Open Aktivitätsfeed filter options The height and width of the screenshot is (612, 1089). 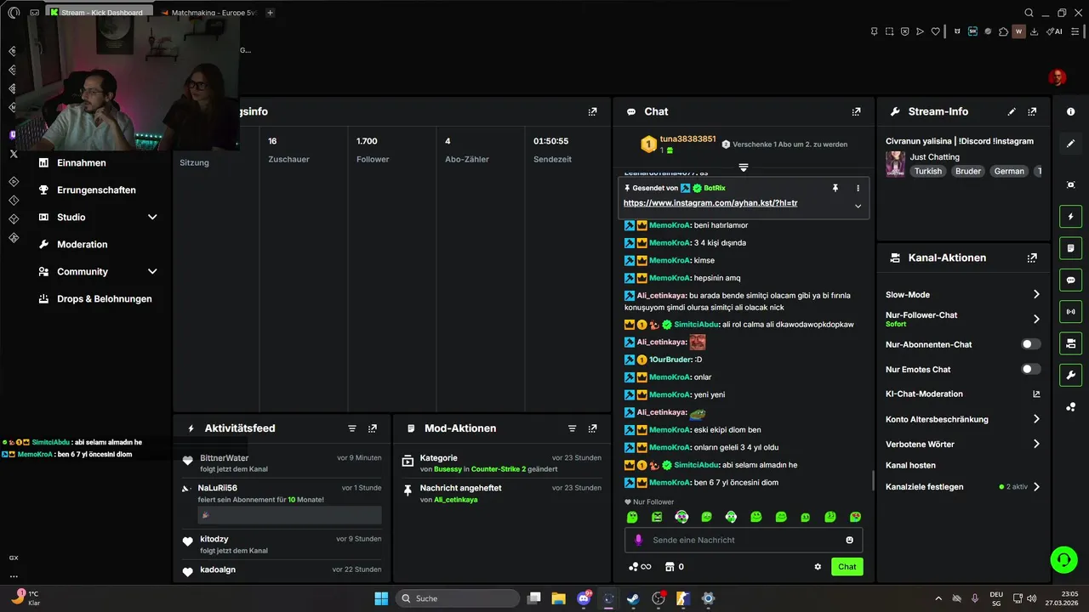coord(351,428)
